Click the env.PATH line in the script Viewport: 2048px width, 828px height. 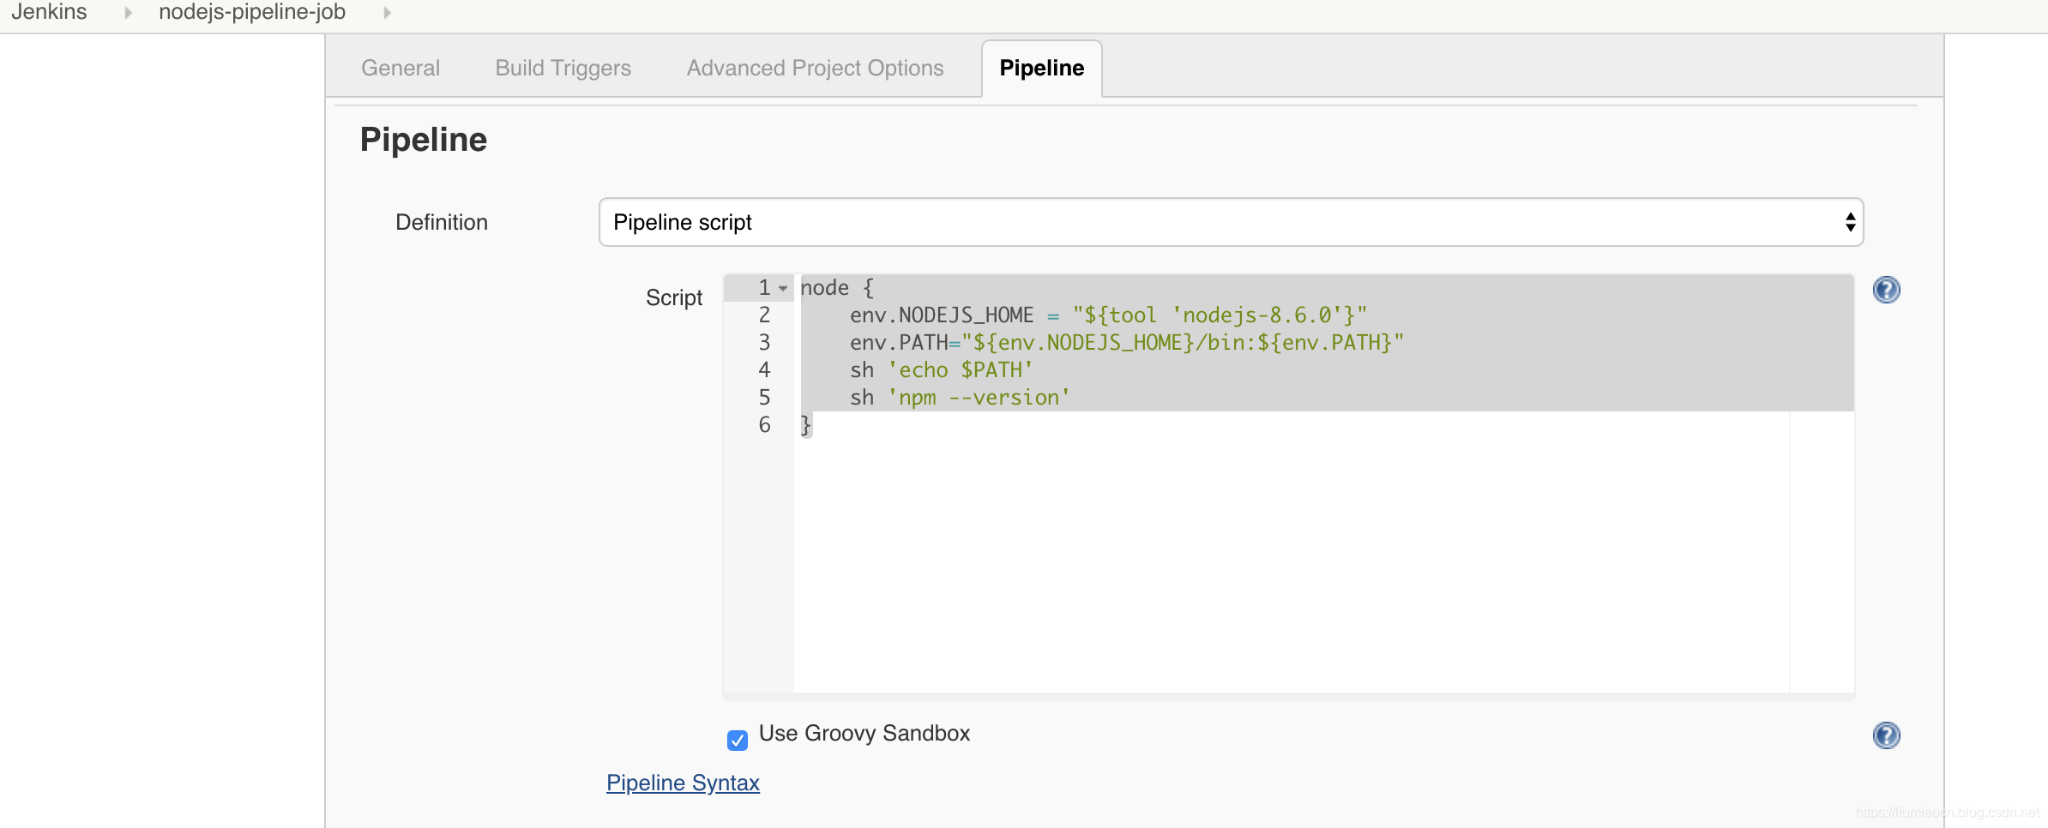(1126, 343)
